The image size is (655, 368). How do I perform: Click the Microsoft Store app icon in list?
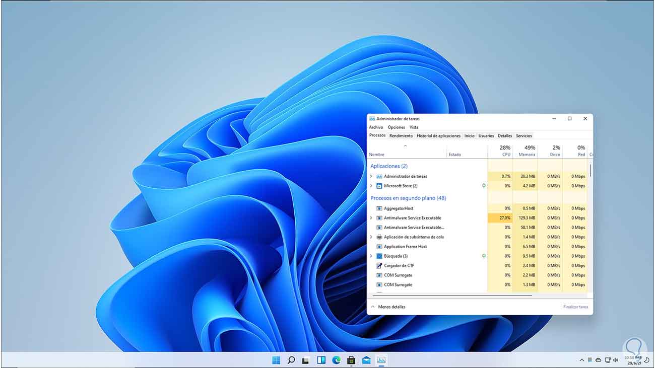click(x=379, y=186)
